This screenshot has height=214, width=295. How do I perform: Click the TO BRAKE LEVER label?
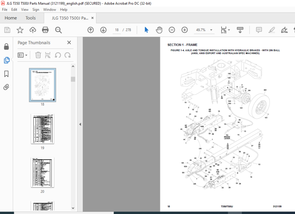click(227, 137)
